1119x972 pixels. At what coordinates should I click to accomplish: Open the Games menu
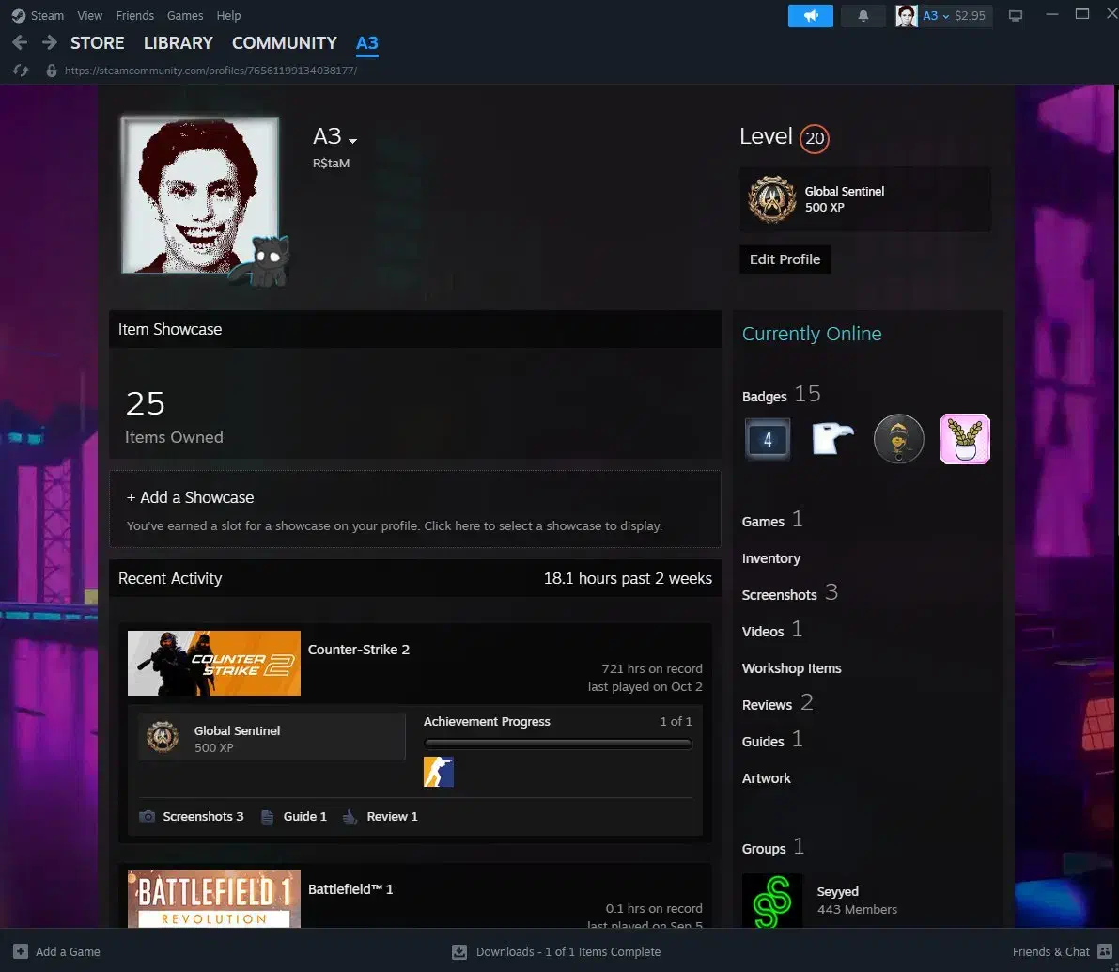(184, 15)
